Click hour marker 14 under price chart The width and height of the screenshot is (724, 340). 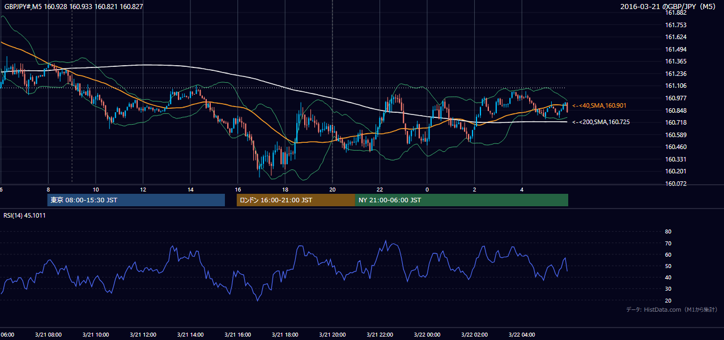click(x=190, y=190)
